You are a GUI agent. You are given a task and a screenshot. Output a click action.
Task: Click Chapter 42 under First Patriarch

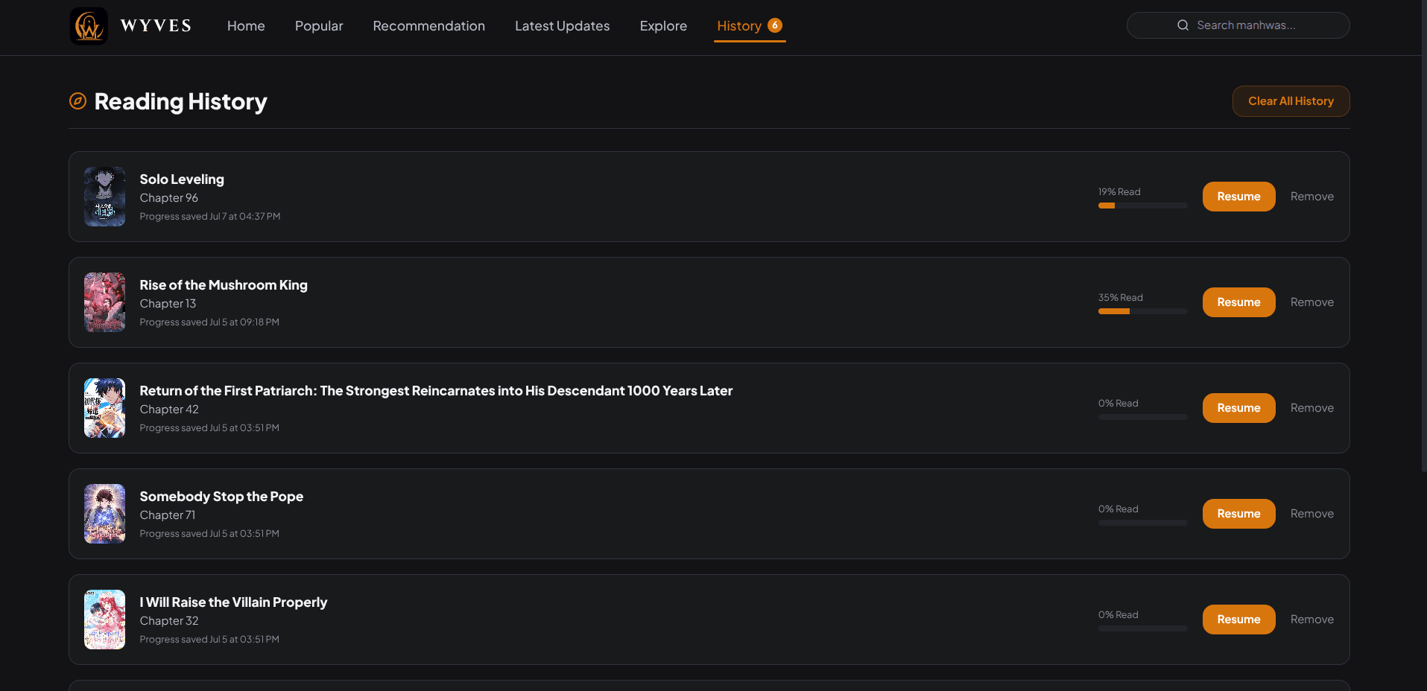click(169, 410)
